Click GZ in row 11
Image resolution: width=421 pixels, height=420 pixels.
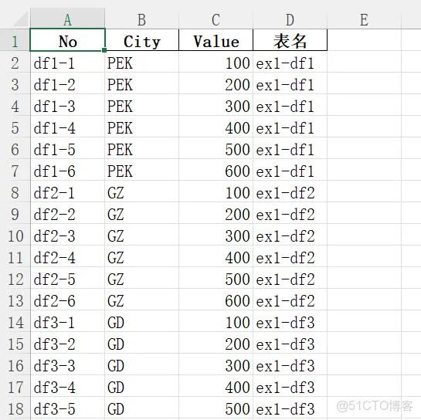[142, 256]
